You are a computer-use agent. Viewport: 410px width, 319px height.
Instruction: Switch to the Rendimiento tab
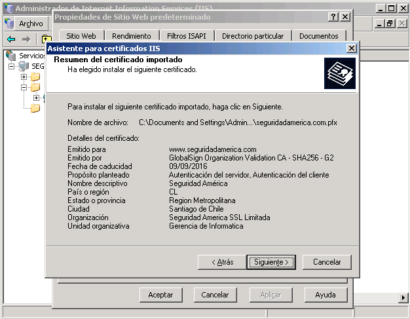(x=131, y=36)
